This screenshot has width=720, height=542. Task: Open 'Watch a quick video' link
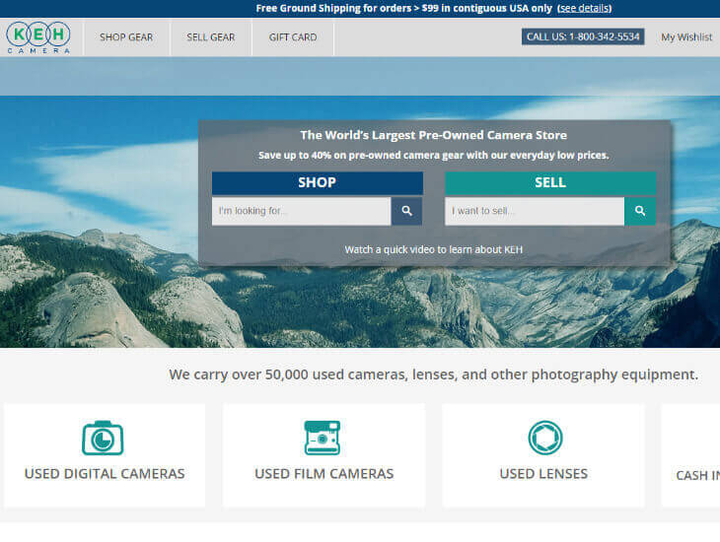pos(433,249)
